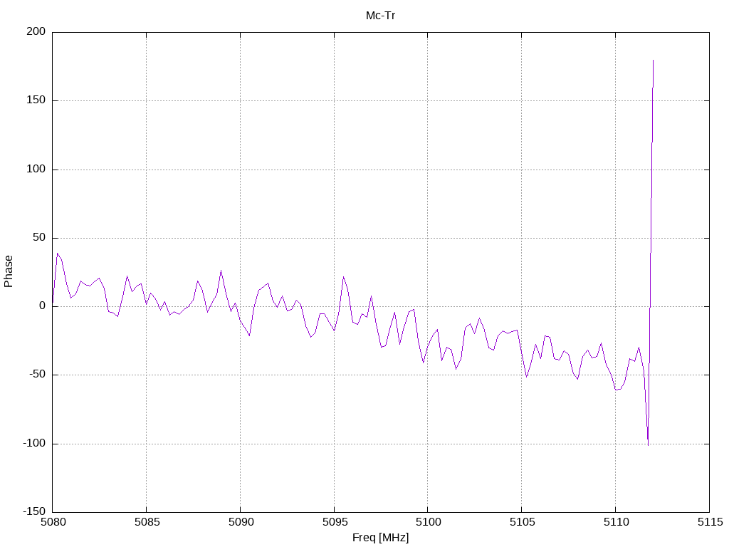Click the 50 y-axis tick label

point(39,238)
